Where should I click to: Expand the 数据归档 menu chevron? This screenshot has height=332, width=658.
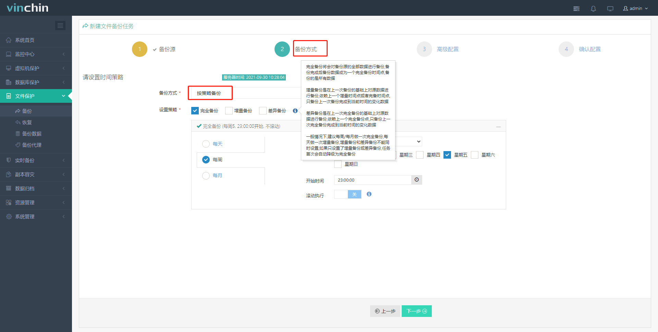click(63, 188)
